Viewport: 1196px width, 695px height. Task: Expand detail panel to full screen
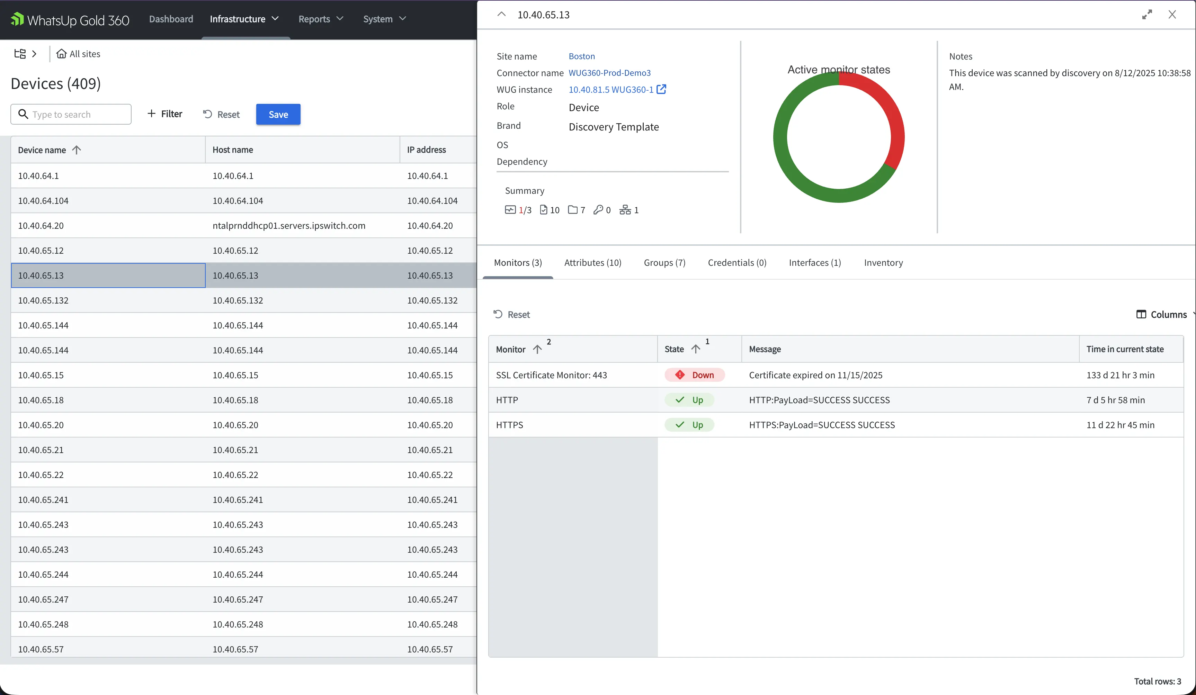pyautogui.click(x=1146, y=15)
